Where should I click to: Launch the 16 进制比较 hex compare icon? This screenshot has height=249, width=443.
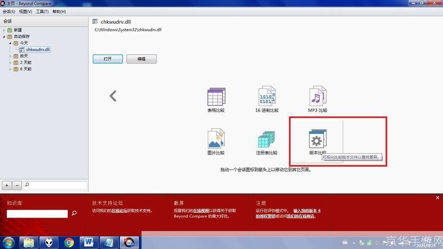(267, 96)
